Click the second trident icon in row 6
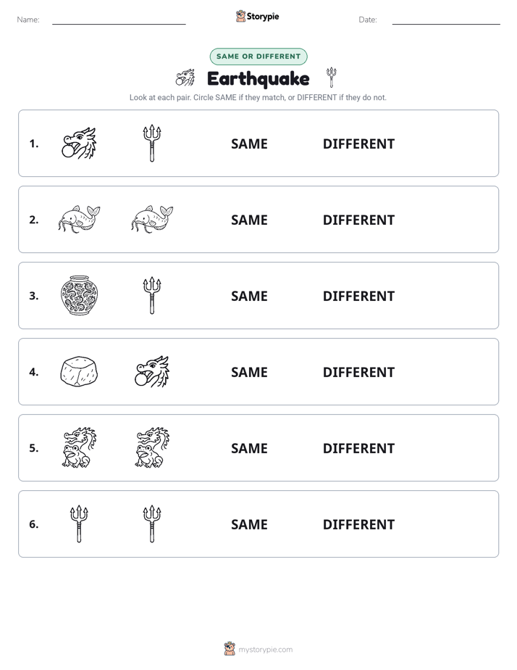 [x=152, y=524]
